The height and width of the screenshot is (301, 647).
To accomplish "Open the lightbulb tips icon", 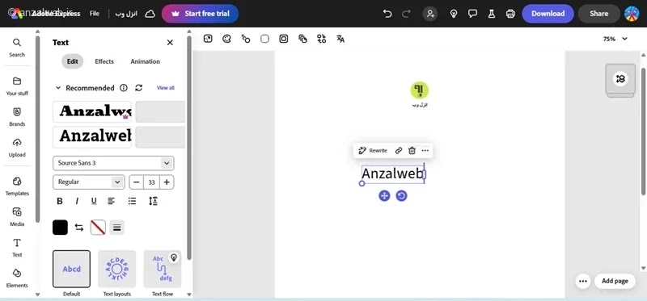I will [454, 14].
